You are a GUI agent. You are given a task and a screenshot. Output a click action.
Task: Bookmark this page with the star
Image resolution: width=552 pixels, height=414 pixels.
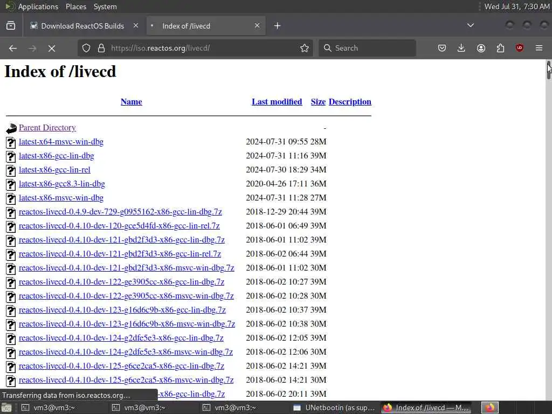305,48
